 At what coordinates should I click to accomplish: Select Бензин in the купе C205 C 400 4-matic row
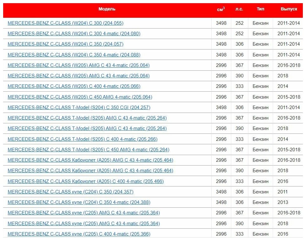point(260,234)
